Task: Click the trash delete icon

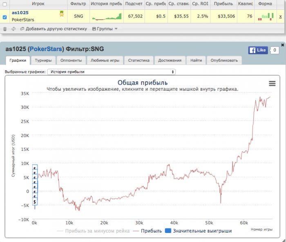Action: click(5, 29)
